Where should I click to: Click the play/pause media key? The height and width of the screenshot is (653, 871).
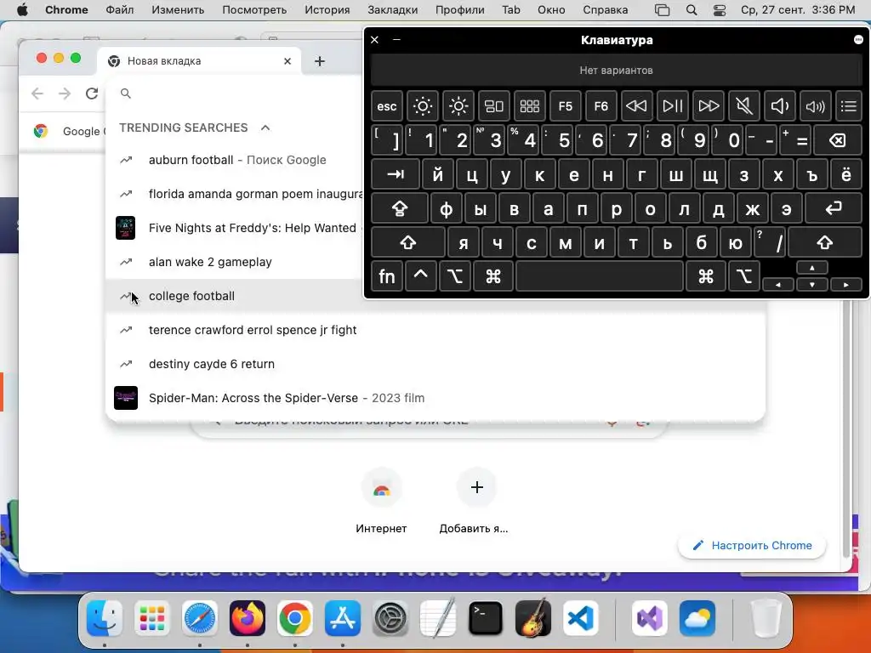672,105
